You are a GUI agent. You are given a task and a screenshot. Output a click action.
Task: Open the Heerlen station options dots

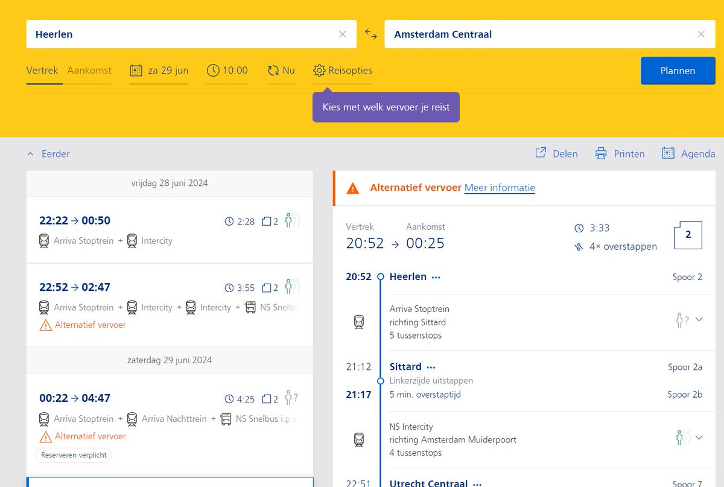(436, 277)
